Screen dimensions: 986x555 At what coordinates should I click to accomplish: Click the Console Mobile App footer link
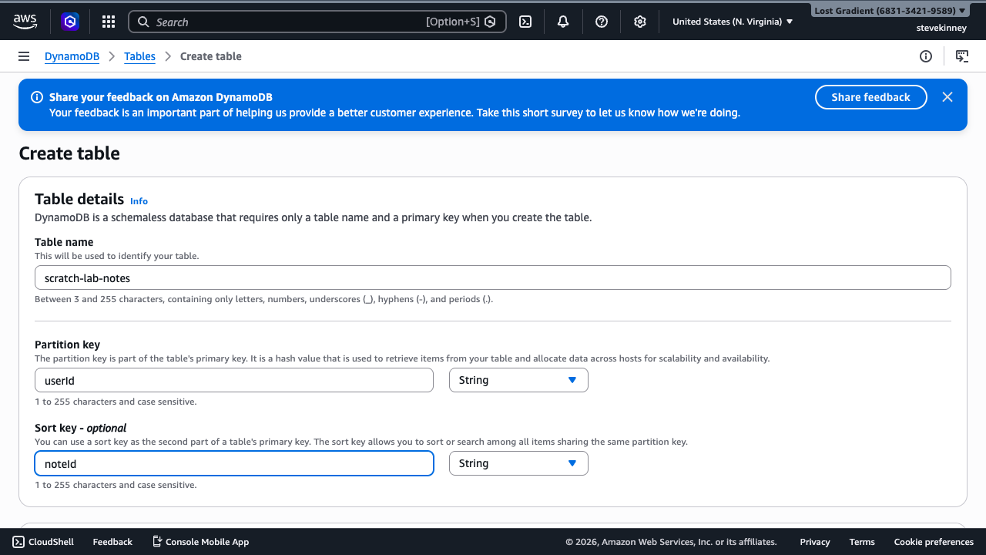click(x=207, y=542)
